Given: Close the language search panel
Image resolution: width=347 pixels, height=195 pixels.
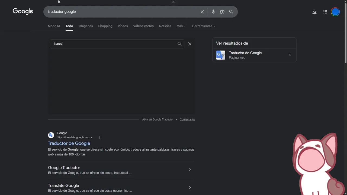Looking at the screenshot, I should tap(190, 44).
